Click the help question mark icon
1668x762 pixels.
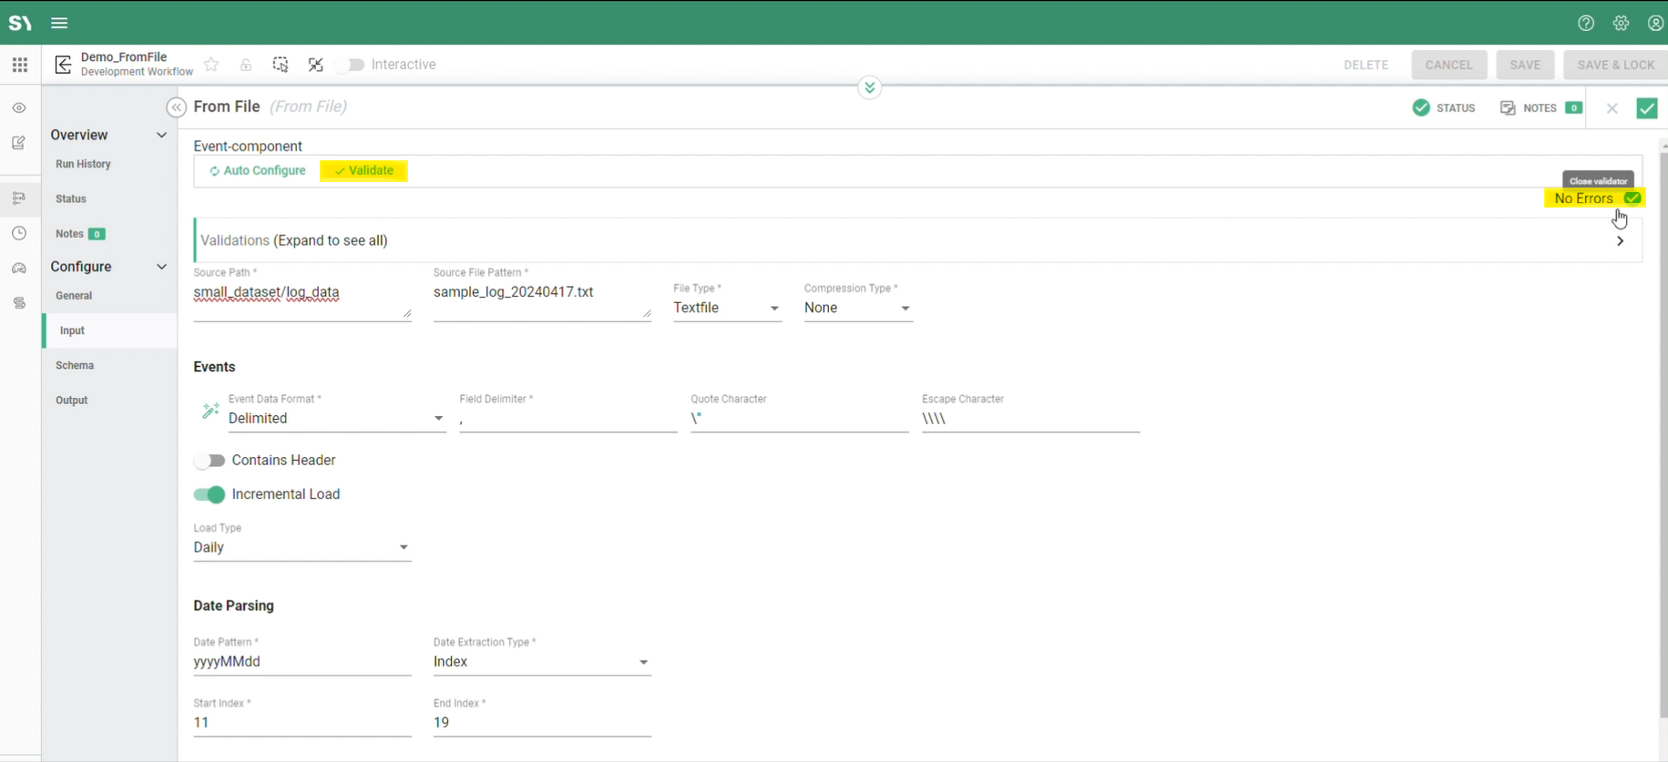1586,23
